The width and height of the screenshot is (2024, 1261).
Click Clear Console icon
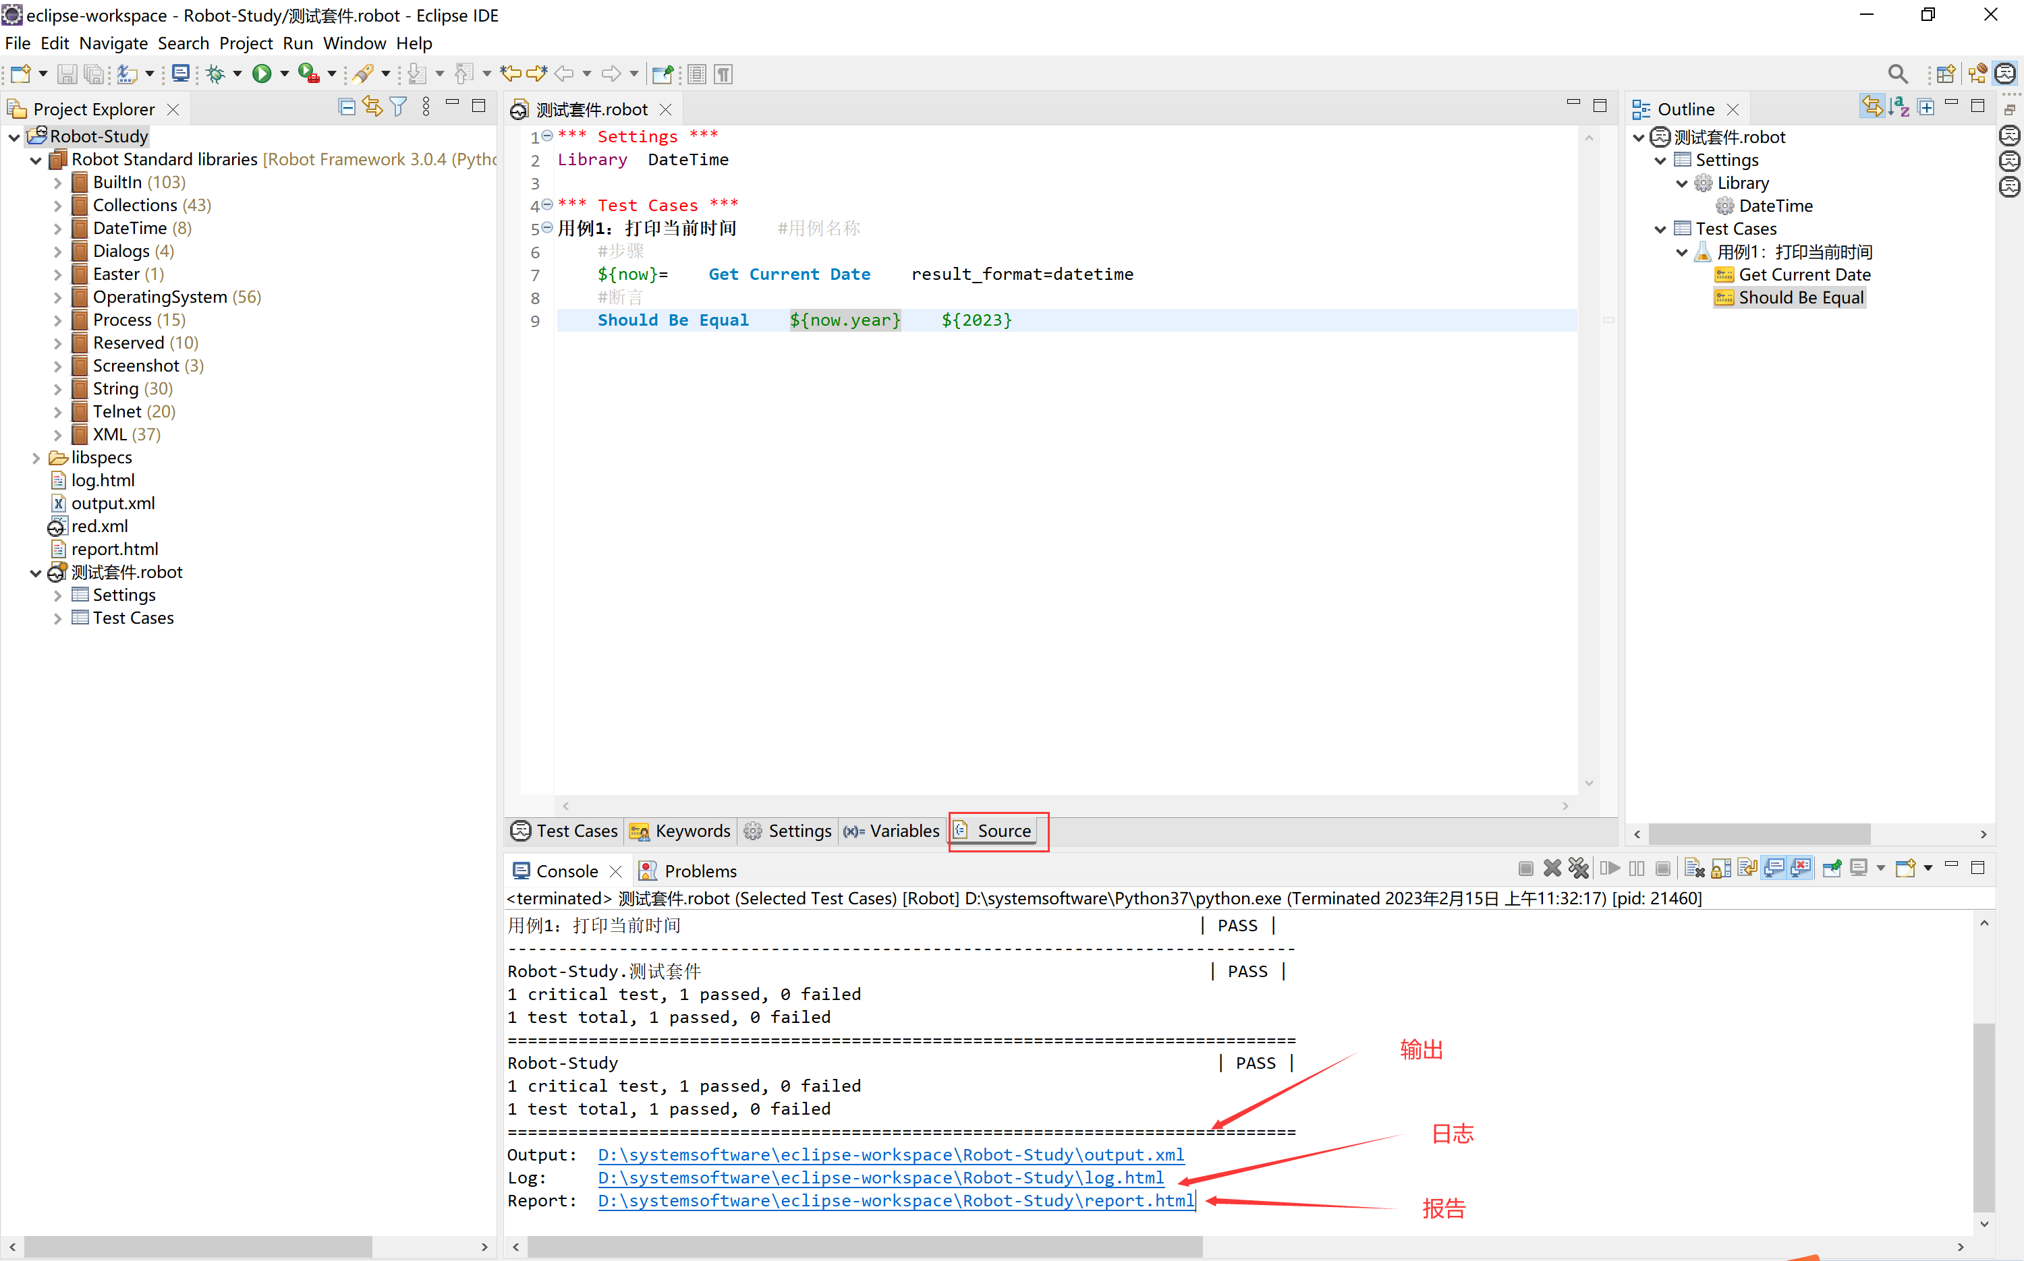click(1693, 868)
